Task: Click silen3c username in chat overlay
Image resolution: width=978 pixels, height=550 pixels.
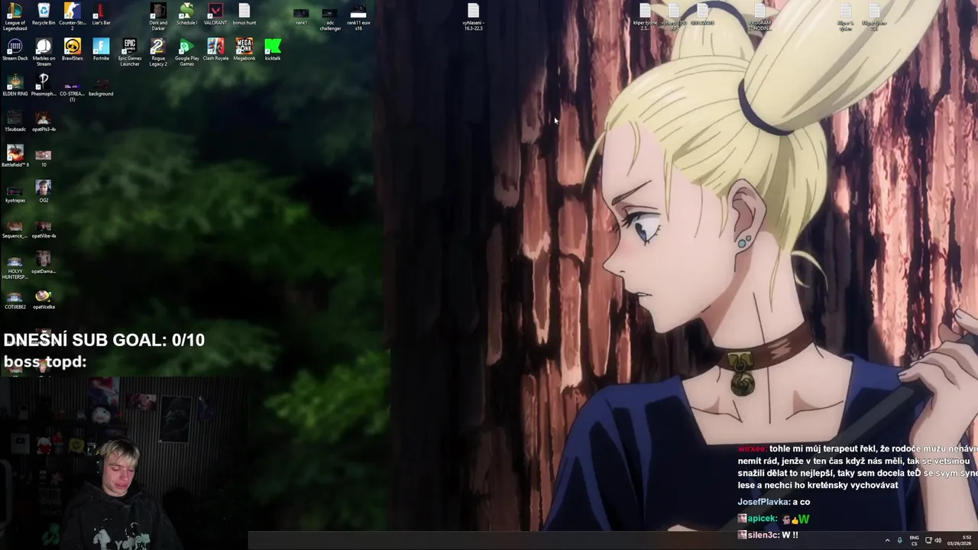Action: (763, 535)
